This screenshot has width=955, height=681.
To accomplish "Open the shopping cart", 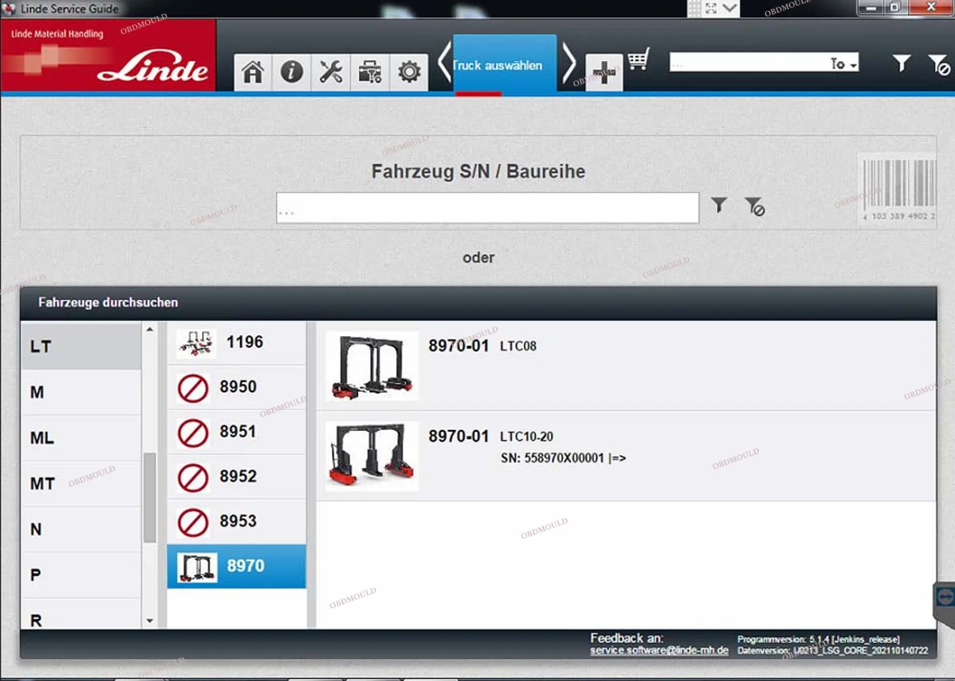I will (x=639, y=59).
